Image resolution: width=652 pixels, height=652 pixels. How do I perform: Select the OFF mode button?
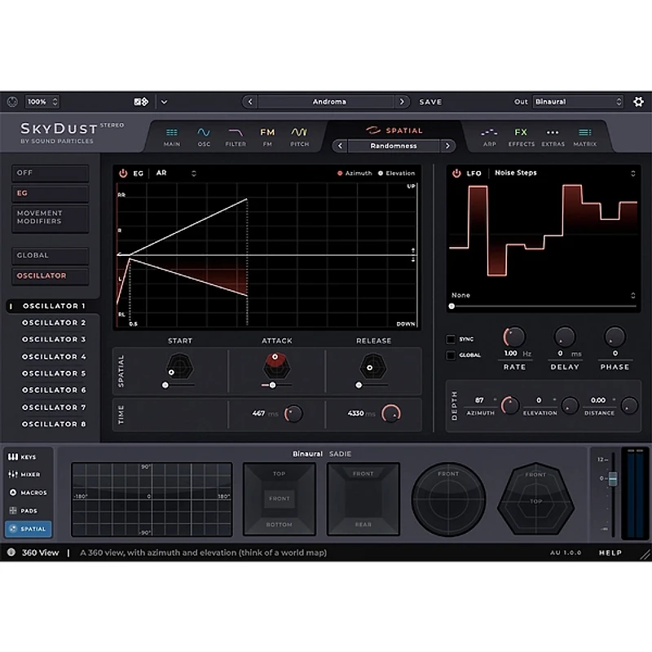pyautogui.click(x=51, y=173)
